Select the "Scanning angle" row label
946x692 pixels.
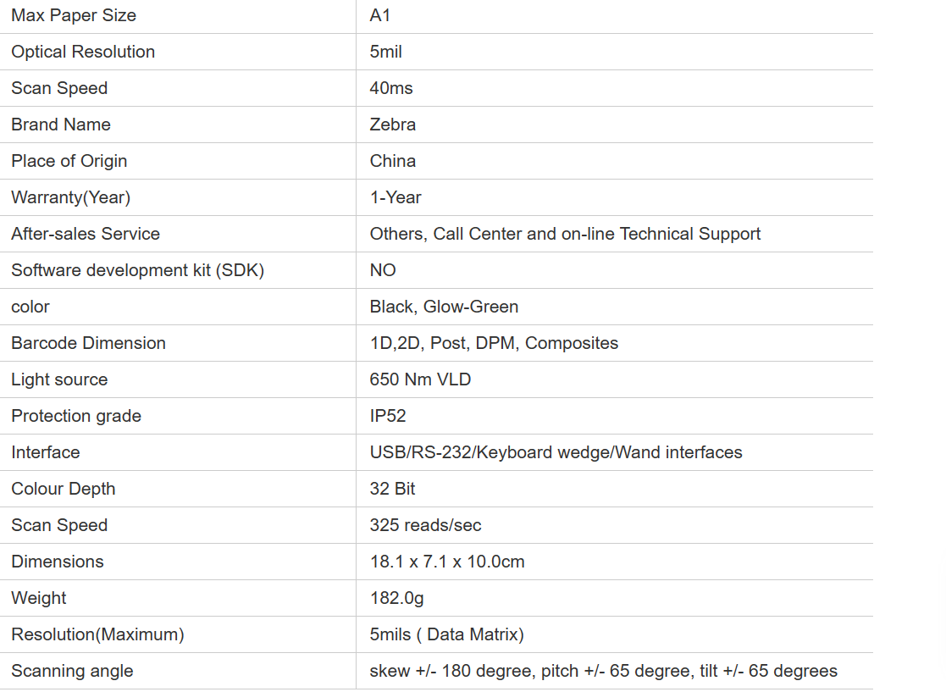tap(72, 671)
